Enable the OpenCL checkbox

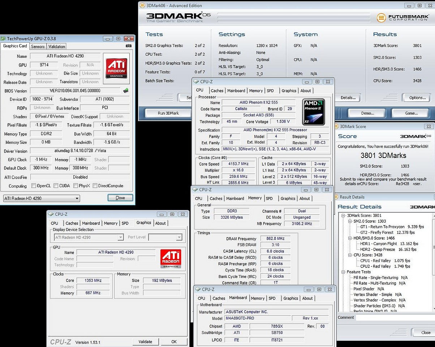pos(34,186)
